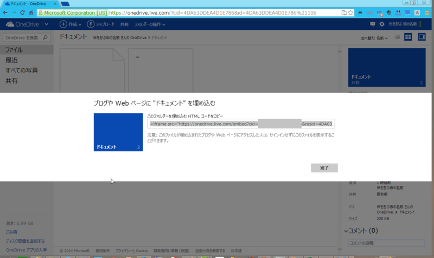Select the second file thumbnail

point(161,70)
